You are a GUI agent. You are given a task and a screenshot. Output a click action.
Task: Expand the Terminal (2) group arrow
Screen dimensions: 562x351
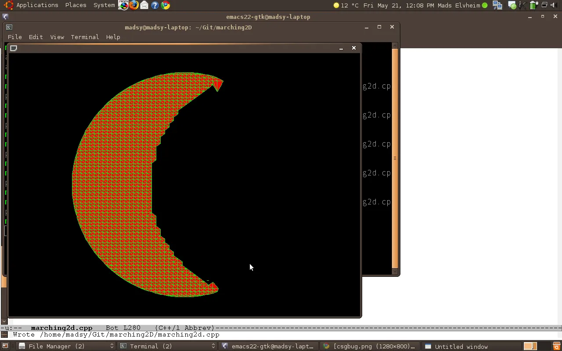(213, 346)
